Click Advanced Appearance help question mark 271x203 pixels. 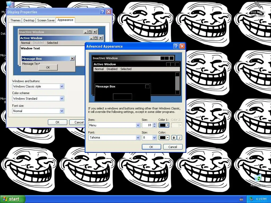176,46
